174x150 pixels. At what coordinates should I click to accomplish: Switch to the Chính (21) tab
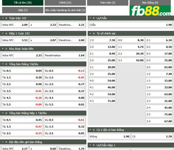pos(65,3)
